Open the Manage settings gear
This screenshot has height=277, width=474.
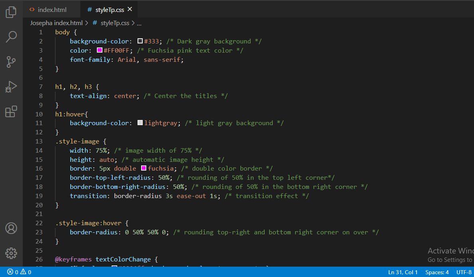click(x=11, y=253)
